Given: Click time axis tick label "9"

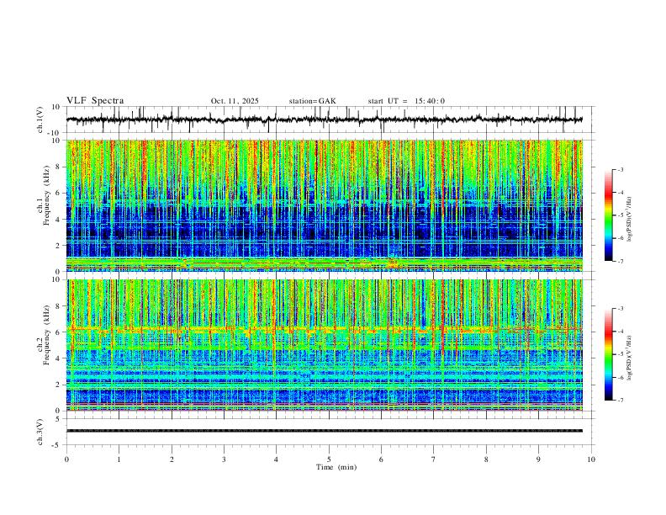Looking at the screenshot, I should (x=538, y=459).
